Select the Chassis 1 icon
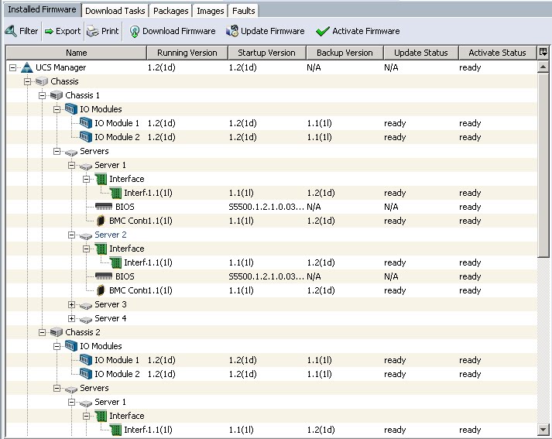552x439 pixels. (x=57, y=95)
